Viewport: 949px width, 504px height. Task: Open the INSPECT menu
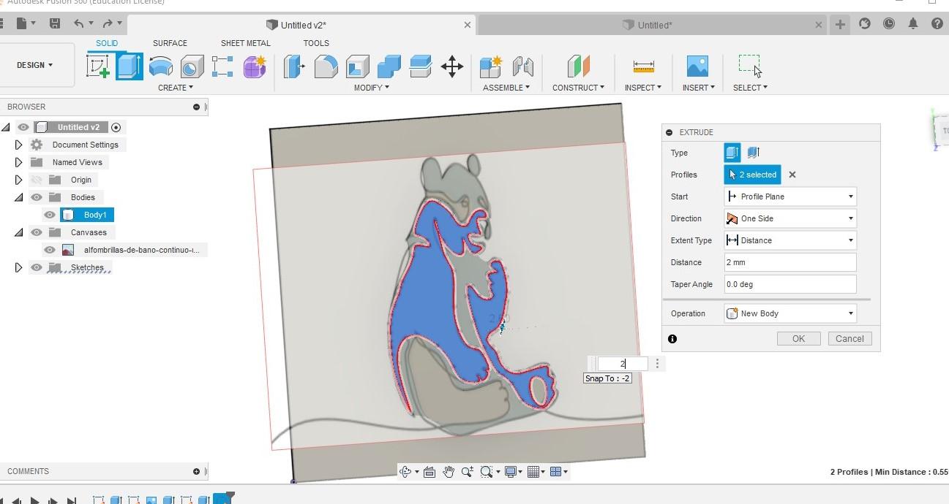coord(643,88)
